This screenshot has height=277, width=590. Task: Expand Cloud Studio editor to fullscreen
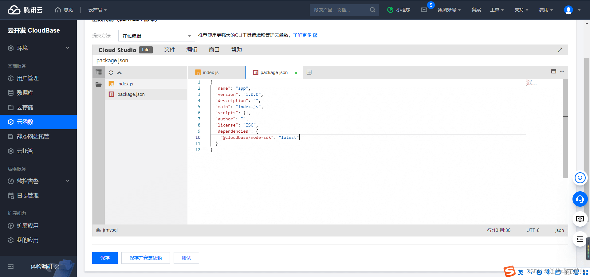[x=560, y=50]
